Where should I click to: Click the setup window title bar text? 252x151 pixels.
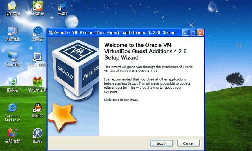pyautogui.click(x=115, y=32)
